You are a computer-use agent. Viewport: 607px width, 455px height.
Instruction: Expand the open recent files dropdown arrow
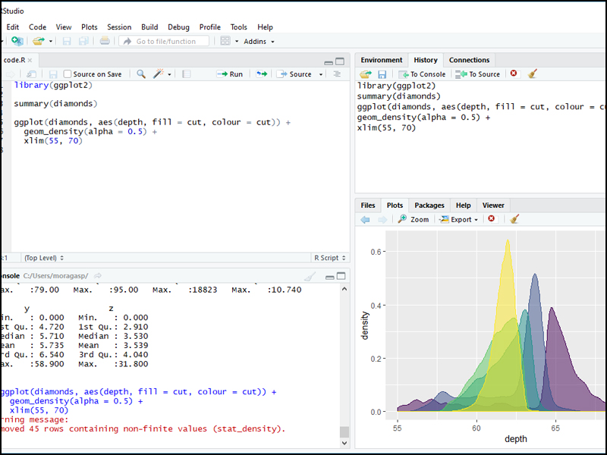[x=50, y=42]
